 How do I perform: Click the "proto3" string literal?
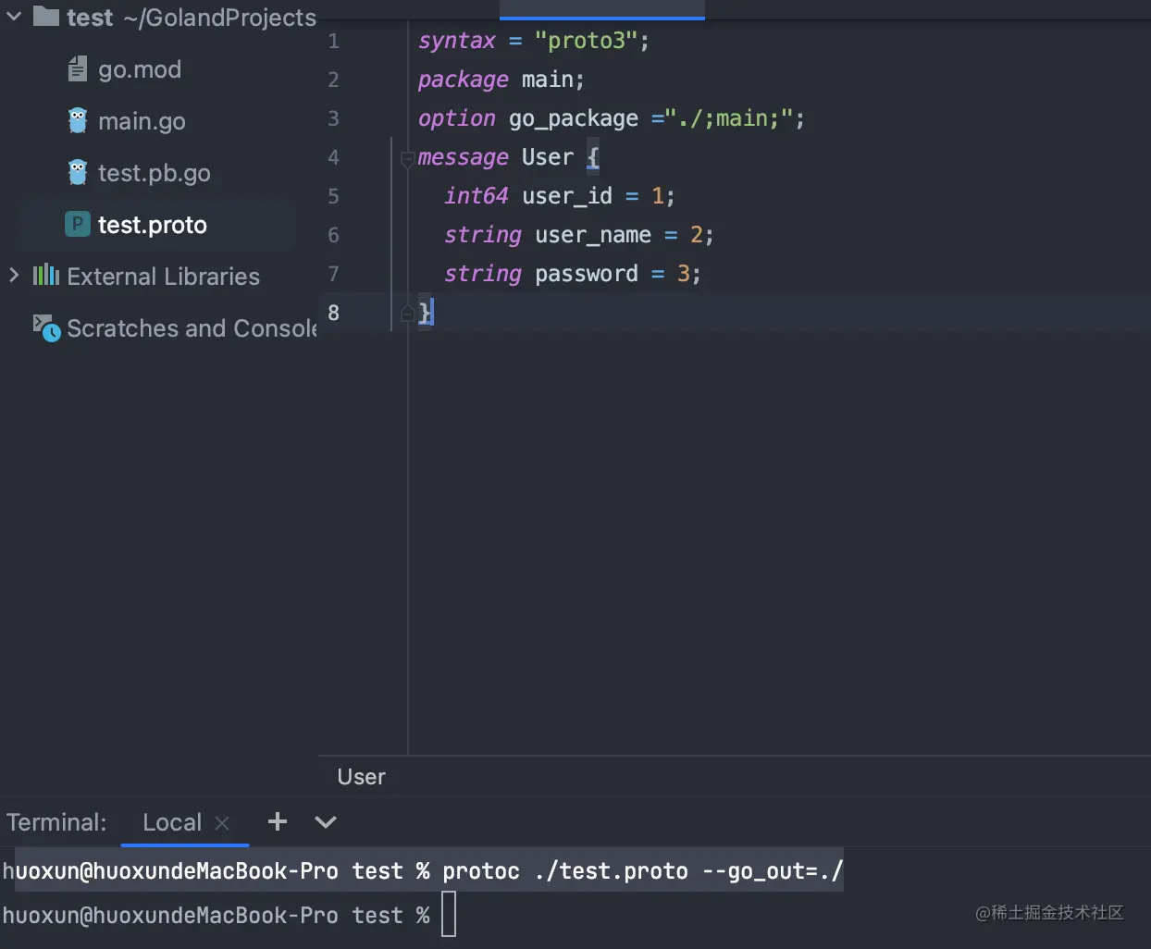(586, 41)
